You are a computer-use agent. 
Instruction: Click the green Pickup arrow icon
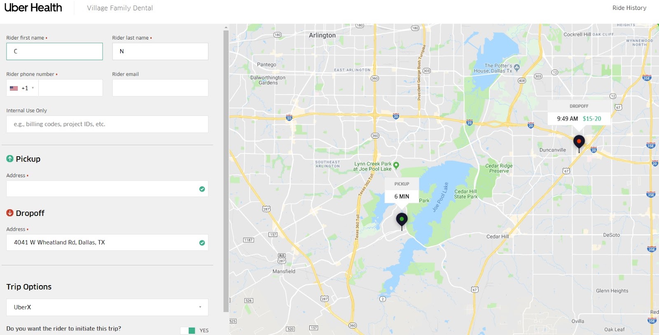pyautogui.click(x=10, y=159)
